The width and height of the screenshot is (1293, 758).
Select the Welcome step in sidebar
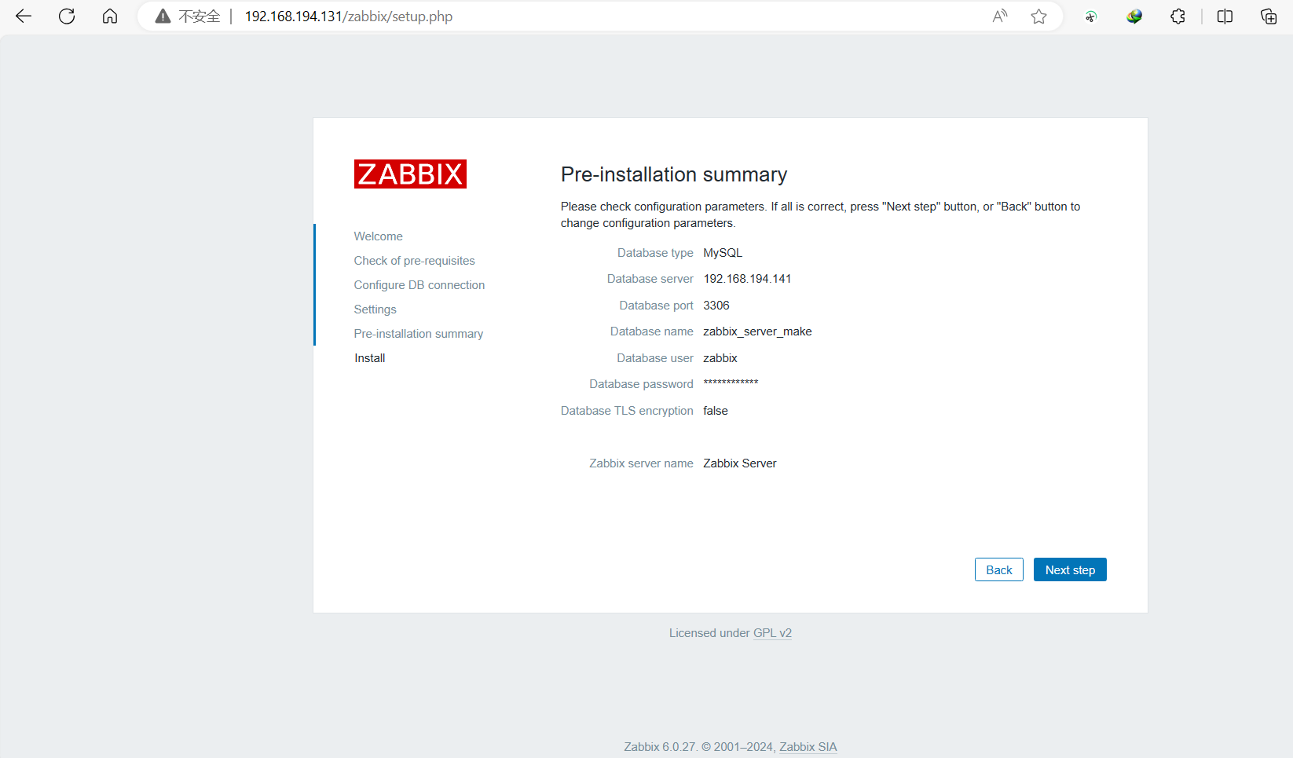pos(378,236)
